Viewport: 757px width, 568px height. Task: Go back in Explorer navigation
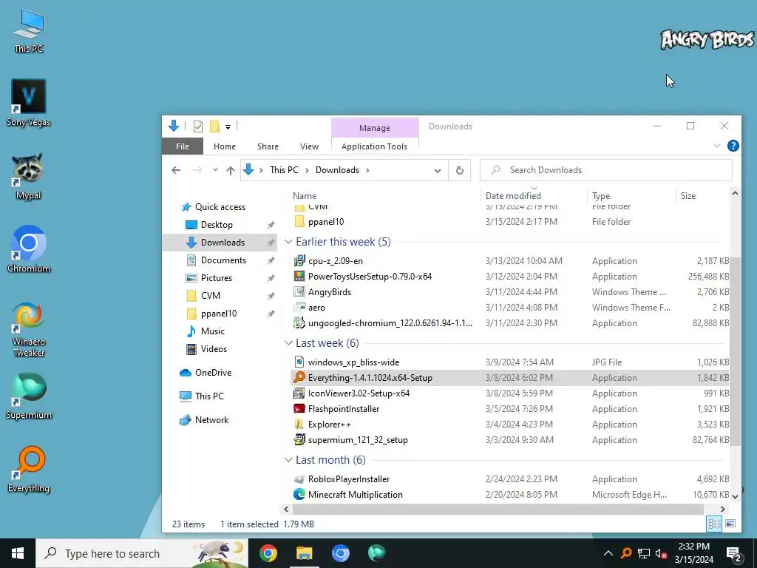click(176, 170)
